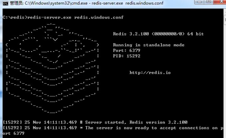Viewport: 226px width, 138px height.
Task: Minimize the cmd.exe window
Action: click(x=199, y=2)
